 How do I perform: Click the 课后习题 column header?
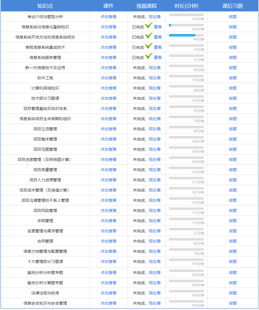(x=233, y=6)
